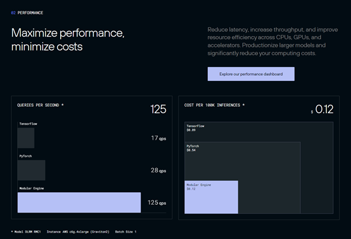Click the Model DLRM RMC1 footnote
The width and height of the screenshot is (351, 239).
click(26, 231)
